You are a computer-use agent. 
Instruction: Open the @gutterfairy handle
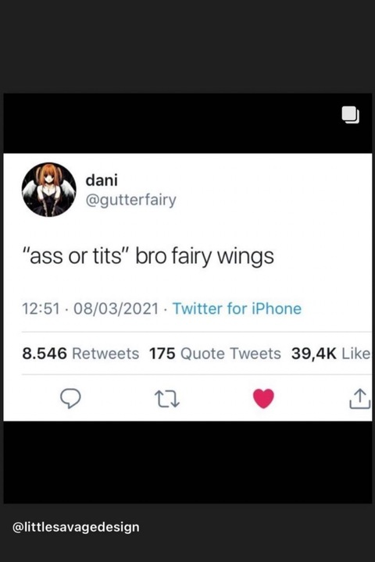pyautogui.click(x=131, y=200)
